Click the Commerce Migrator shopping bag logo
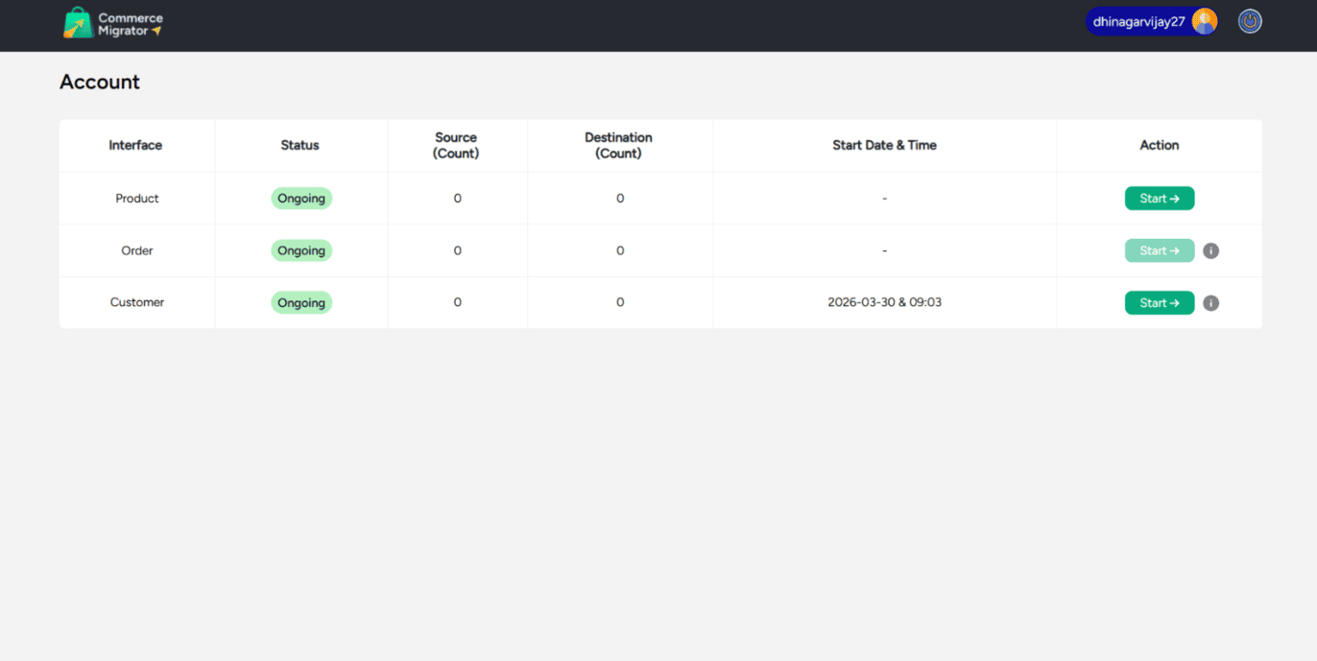This screenshot has height=661, width=1317. point(79,23)
